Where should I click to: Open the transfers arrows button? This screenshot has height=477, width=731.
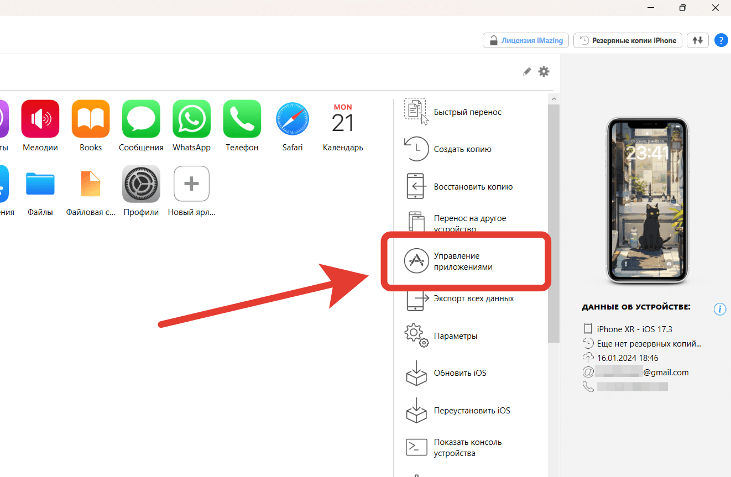[698, 40]
